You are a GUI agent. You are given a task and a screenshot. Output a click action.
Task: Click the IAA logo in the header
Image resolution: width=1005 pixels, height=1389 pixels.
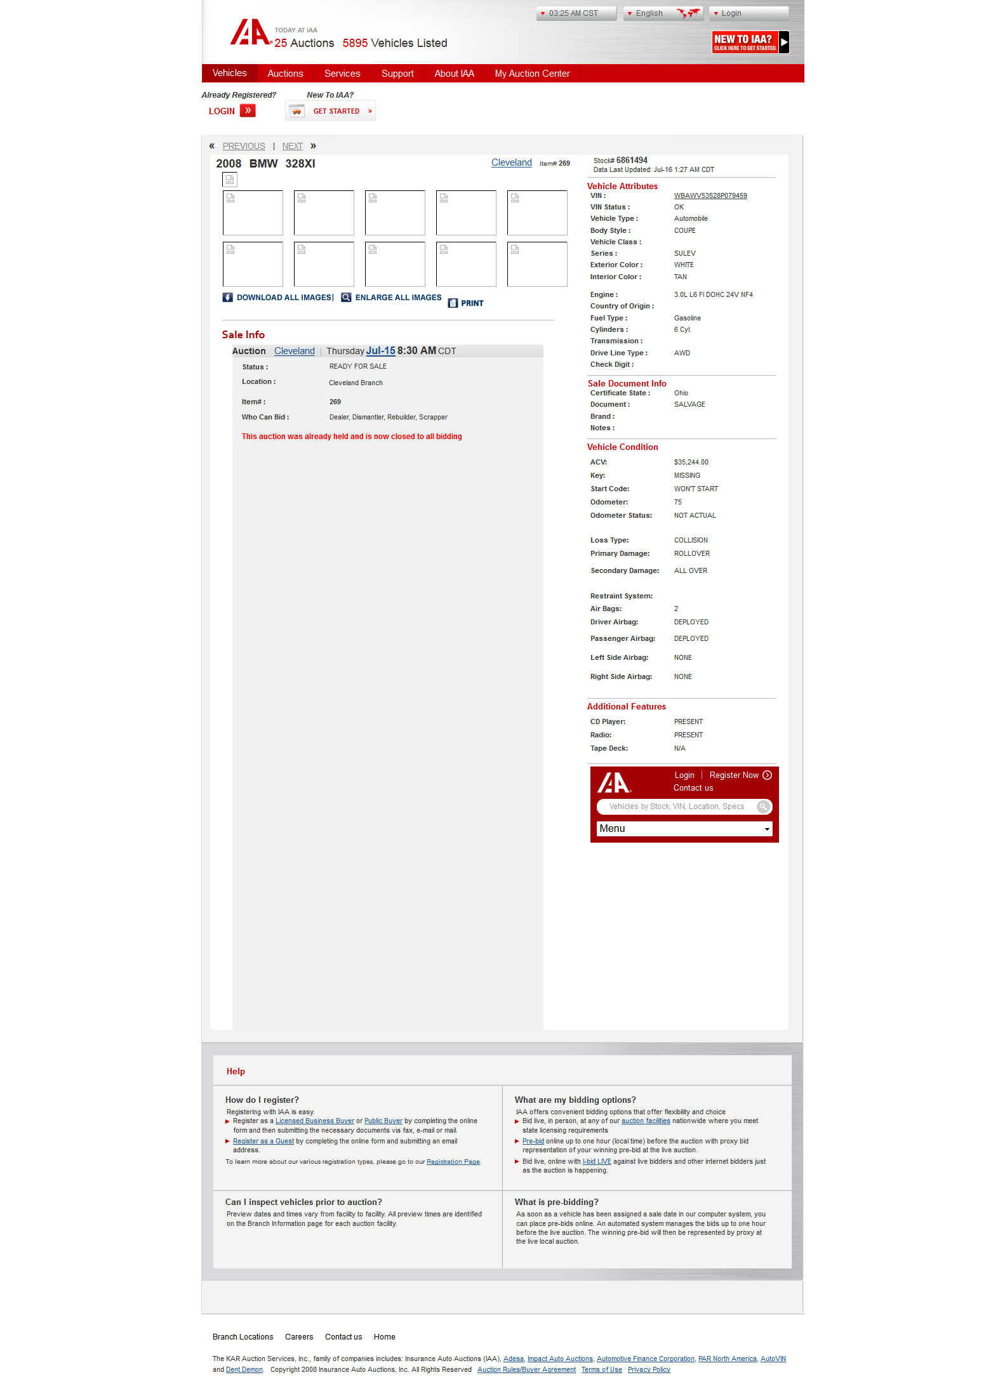pos(251,32)
